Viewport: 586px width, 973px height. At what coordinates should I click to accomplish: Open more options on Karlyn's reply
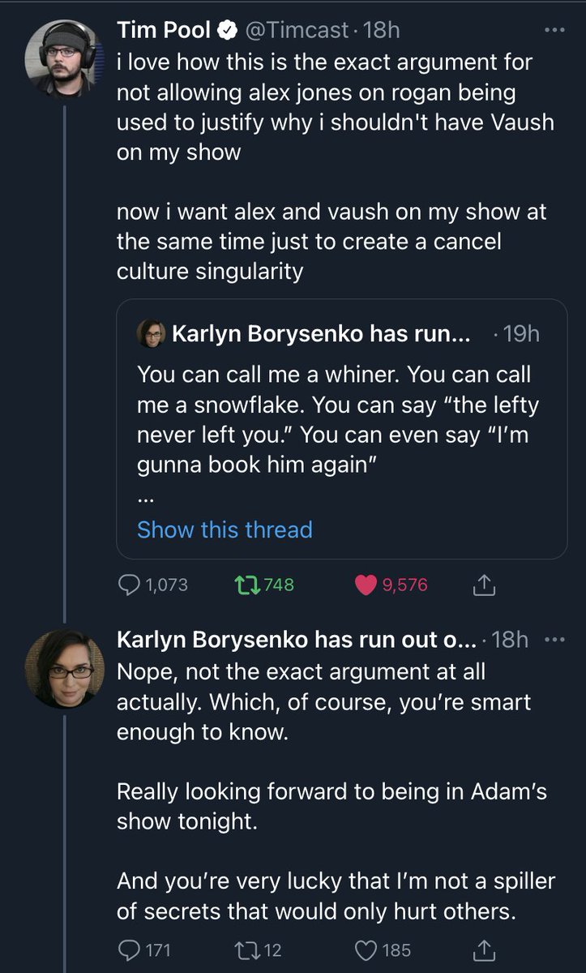click(554, 639)
